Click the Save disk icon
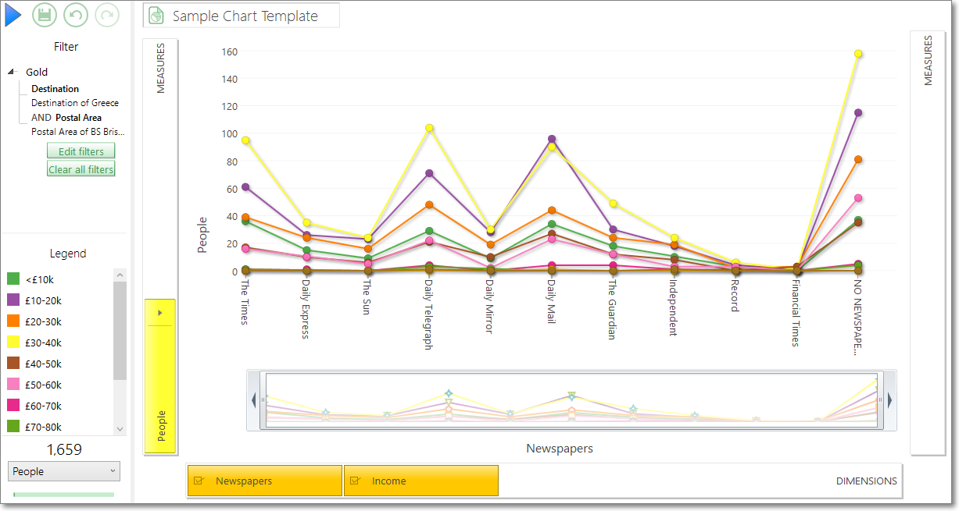Image resolution: width=959 pixels, height=511 pixels. click(x=45, y=15)
